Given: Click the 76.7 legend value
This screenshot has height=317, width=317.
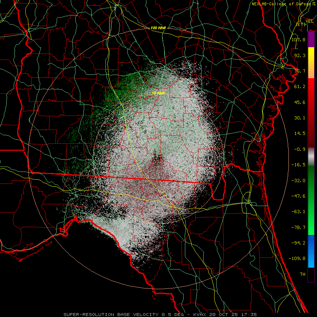Looking at the screenshot, I should (300, 71).
